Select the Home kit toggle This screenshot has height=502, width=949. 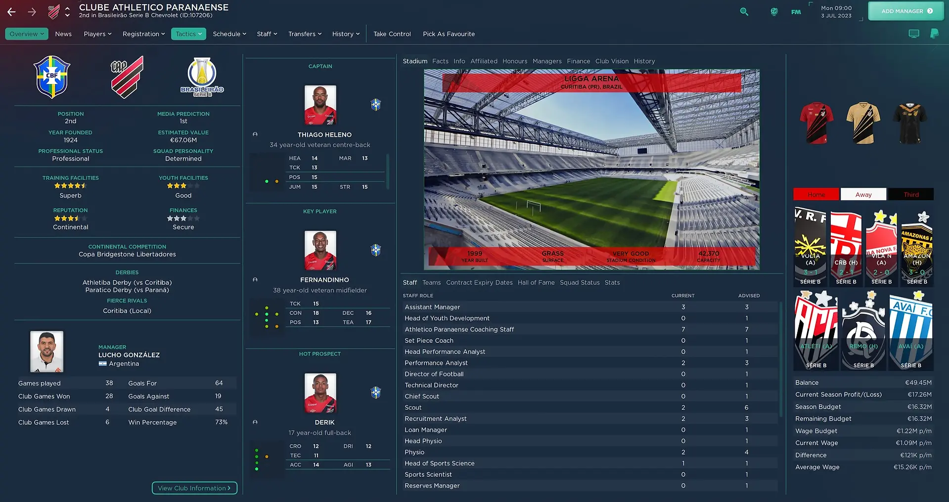coord(816,194)
